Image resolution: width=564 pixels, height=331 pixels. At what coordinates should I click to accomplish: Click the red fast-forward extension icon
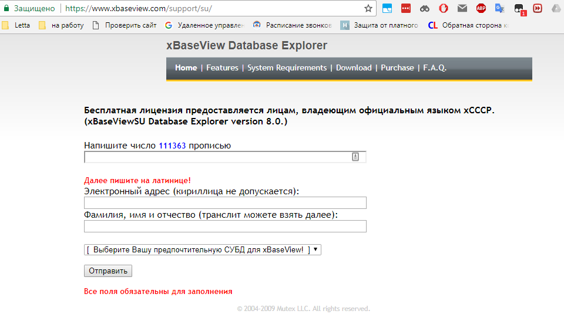coord(538,8)
